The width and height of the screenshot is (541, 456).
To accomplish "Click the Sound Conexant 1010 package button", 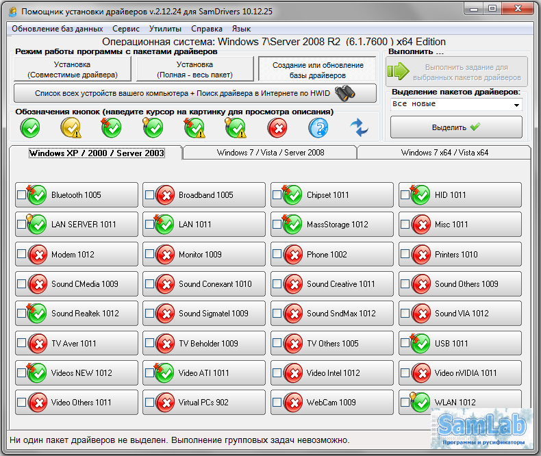I will (x=204, y=284).
